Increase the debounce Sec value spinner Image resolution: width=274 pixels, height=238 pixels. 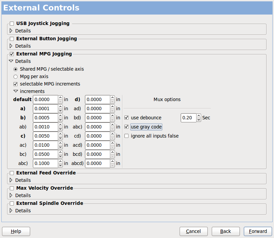199,116
